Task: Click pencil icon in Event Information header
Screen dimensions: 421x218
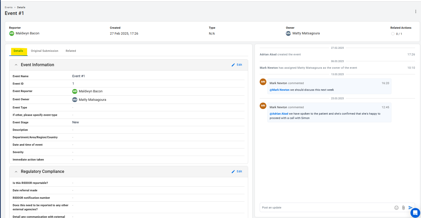Action: coord(233,65)
